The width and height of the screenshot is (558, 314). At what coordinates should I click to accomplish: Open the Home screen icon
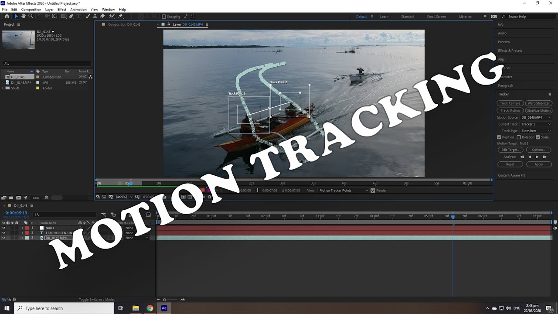pos(7,16)
